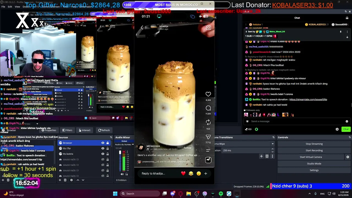Image resolution: width=352 pixels, height=198 pixels.
Task: Open the streamlabs.com/soussi1/tip link in chat
Action: [x=308, y=100]
